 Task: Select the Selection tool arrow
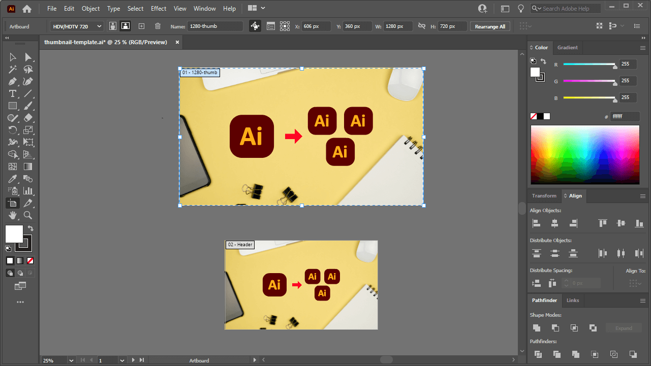[13, 57]
